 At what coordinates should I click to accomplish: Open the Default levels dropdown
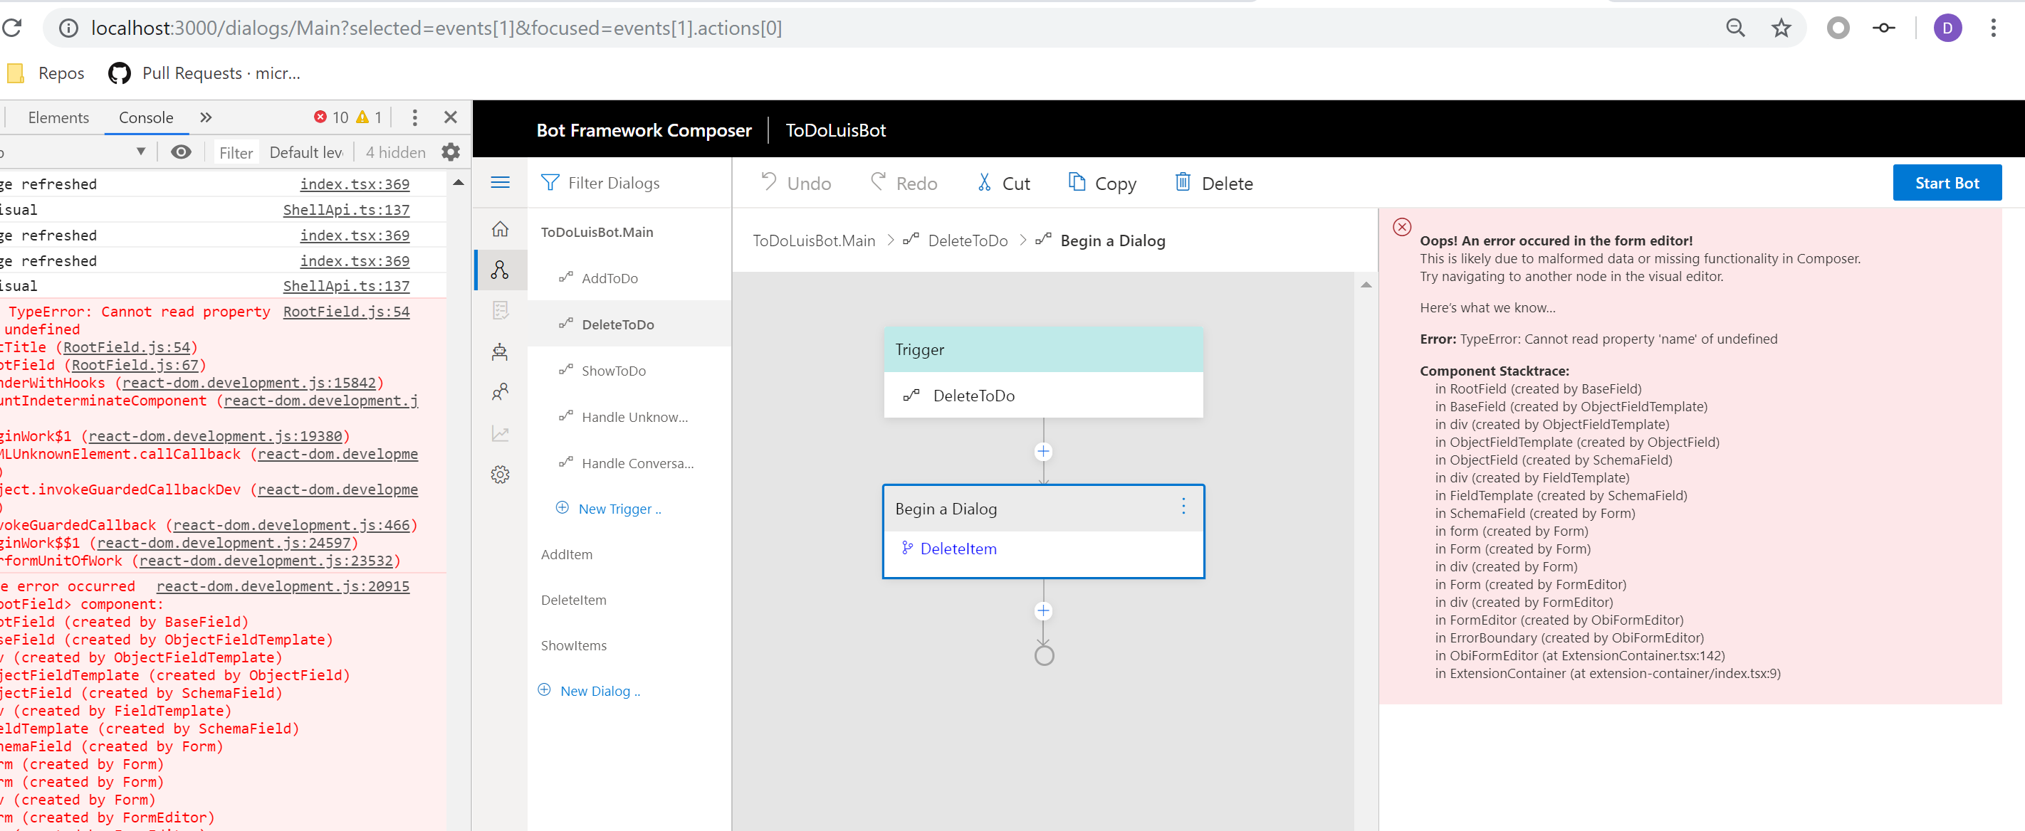click(x=307, y=152)
